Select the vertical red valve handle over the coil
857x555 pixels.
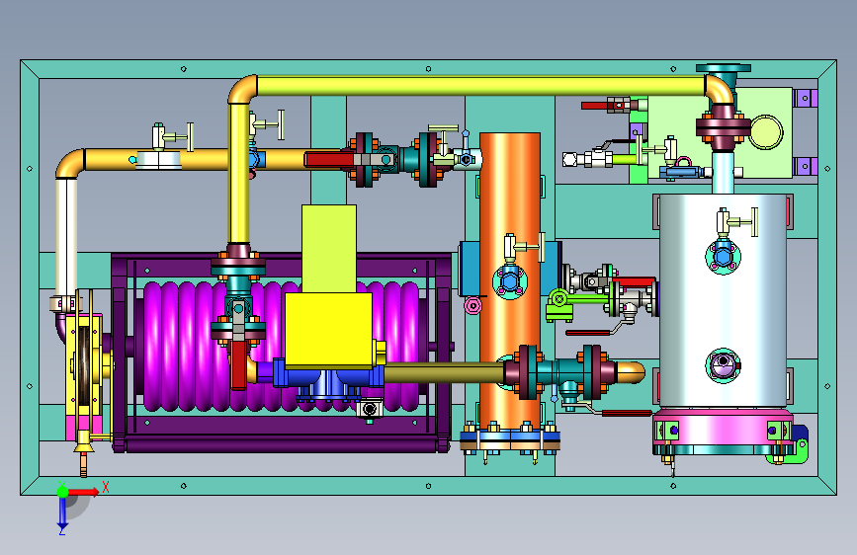[239, 363]
